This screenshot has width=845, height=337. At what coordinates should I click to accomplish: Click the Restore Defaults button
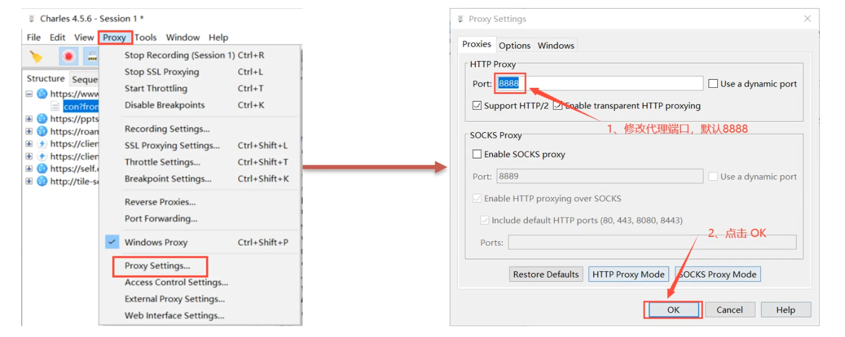click(x=546, y=274)
